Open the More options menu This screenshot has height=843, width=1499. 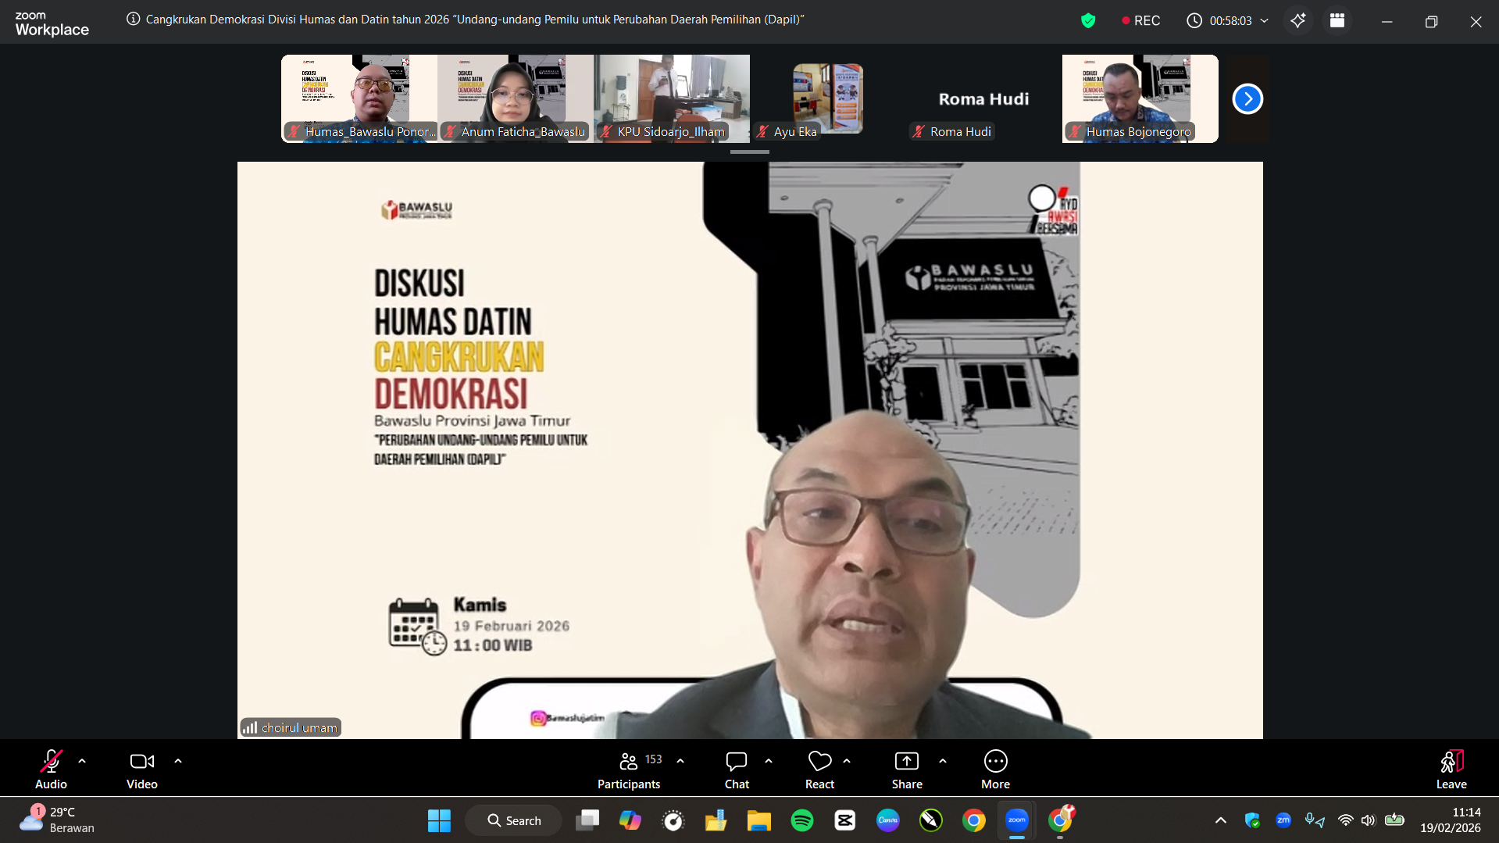pyautogui.click(x=996, y=770)
